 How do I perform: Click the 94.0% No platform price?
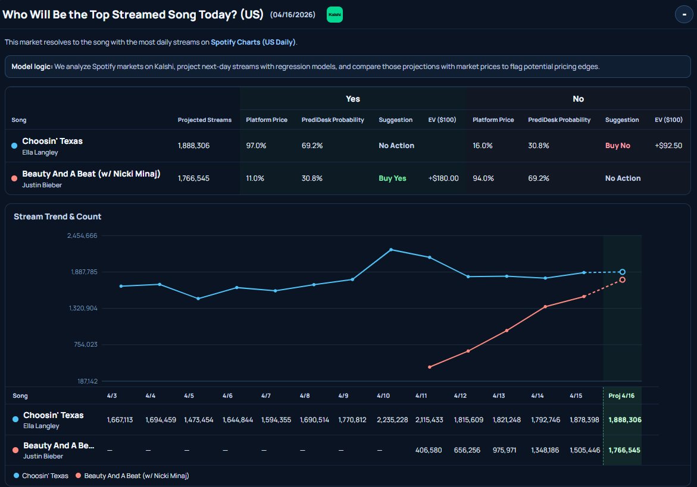(483, 178)
